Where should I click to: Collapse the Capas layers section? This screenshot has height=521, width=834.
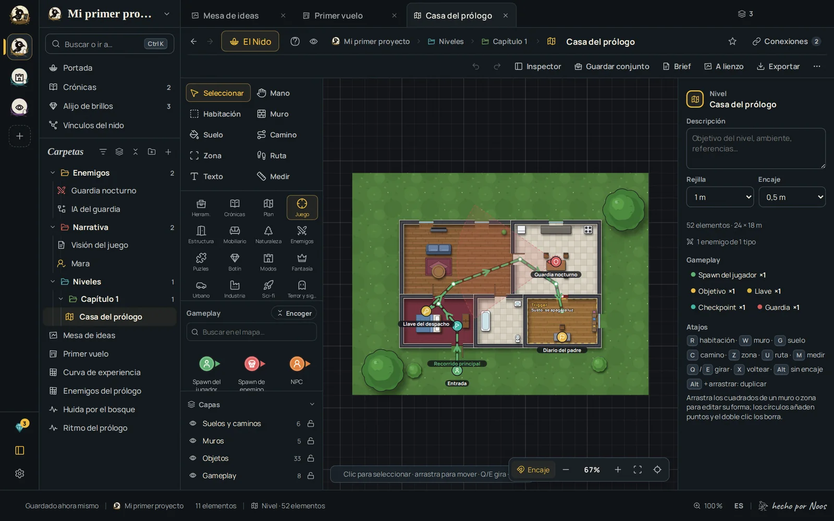312,404
